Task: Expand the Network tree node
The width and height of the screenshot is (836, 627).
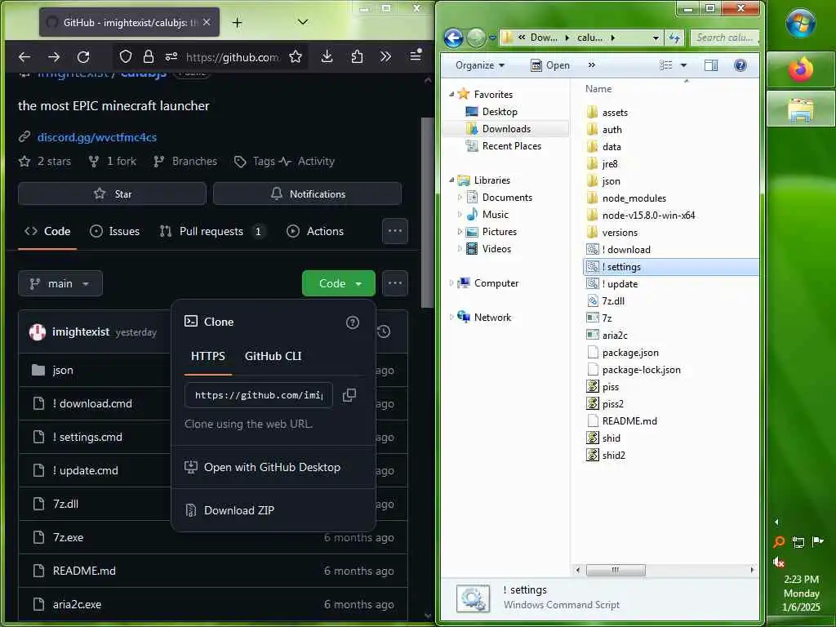Action: click(x=451, y=318)
